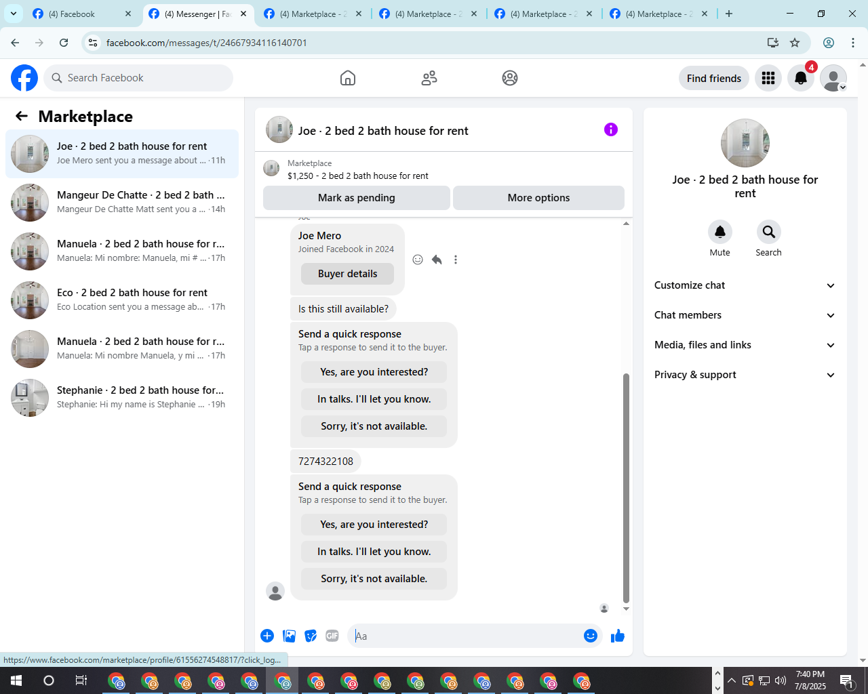Open Chrome three-dot menu
868x694 pixels.
point(853,43)
